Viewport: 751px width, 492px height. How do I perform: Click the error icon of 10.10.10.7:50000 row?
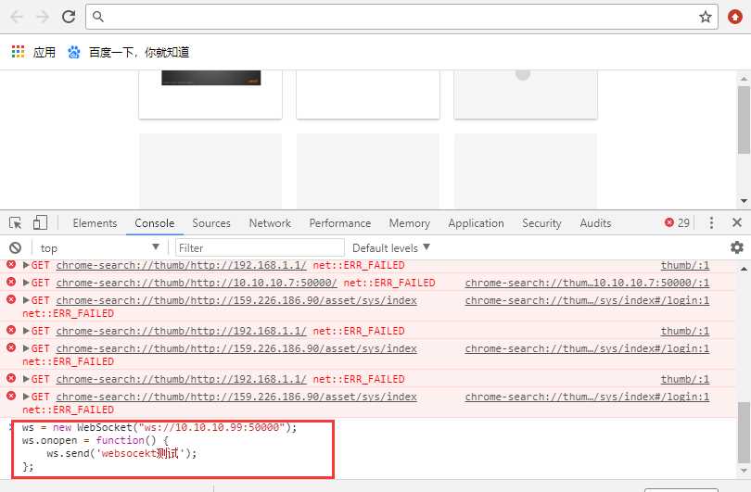click(11, 282)
